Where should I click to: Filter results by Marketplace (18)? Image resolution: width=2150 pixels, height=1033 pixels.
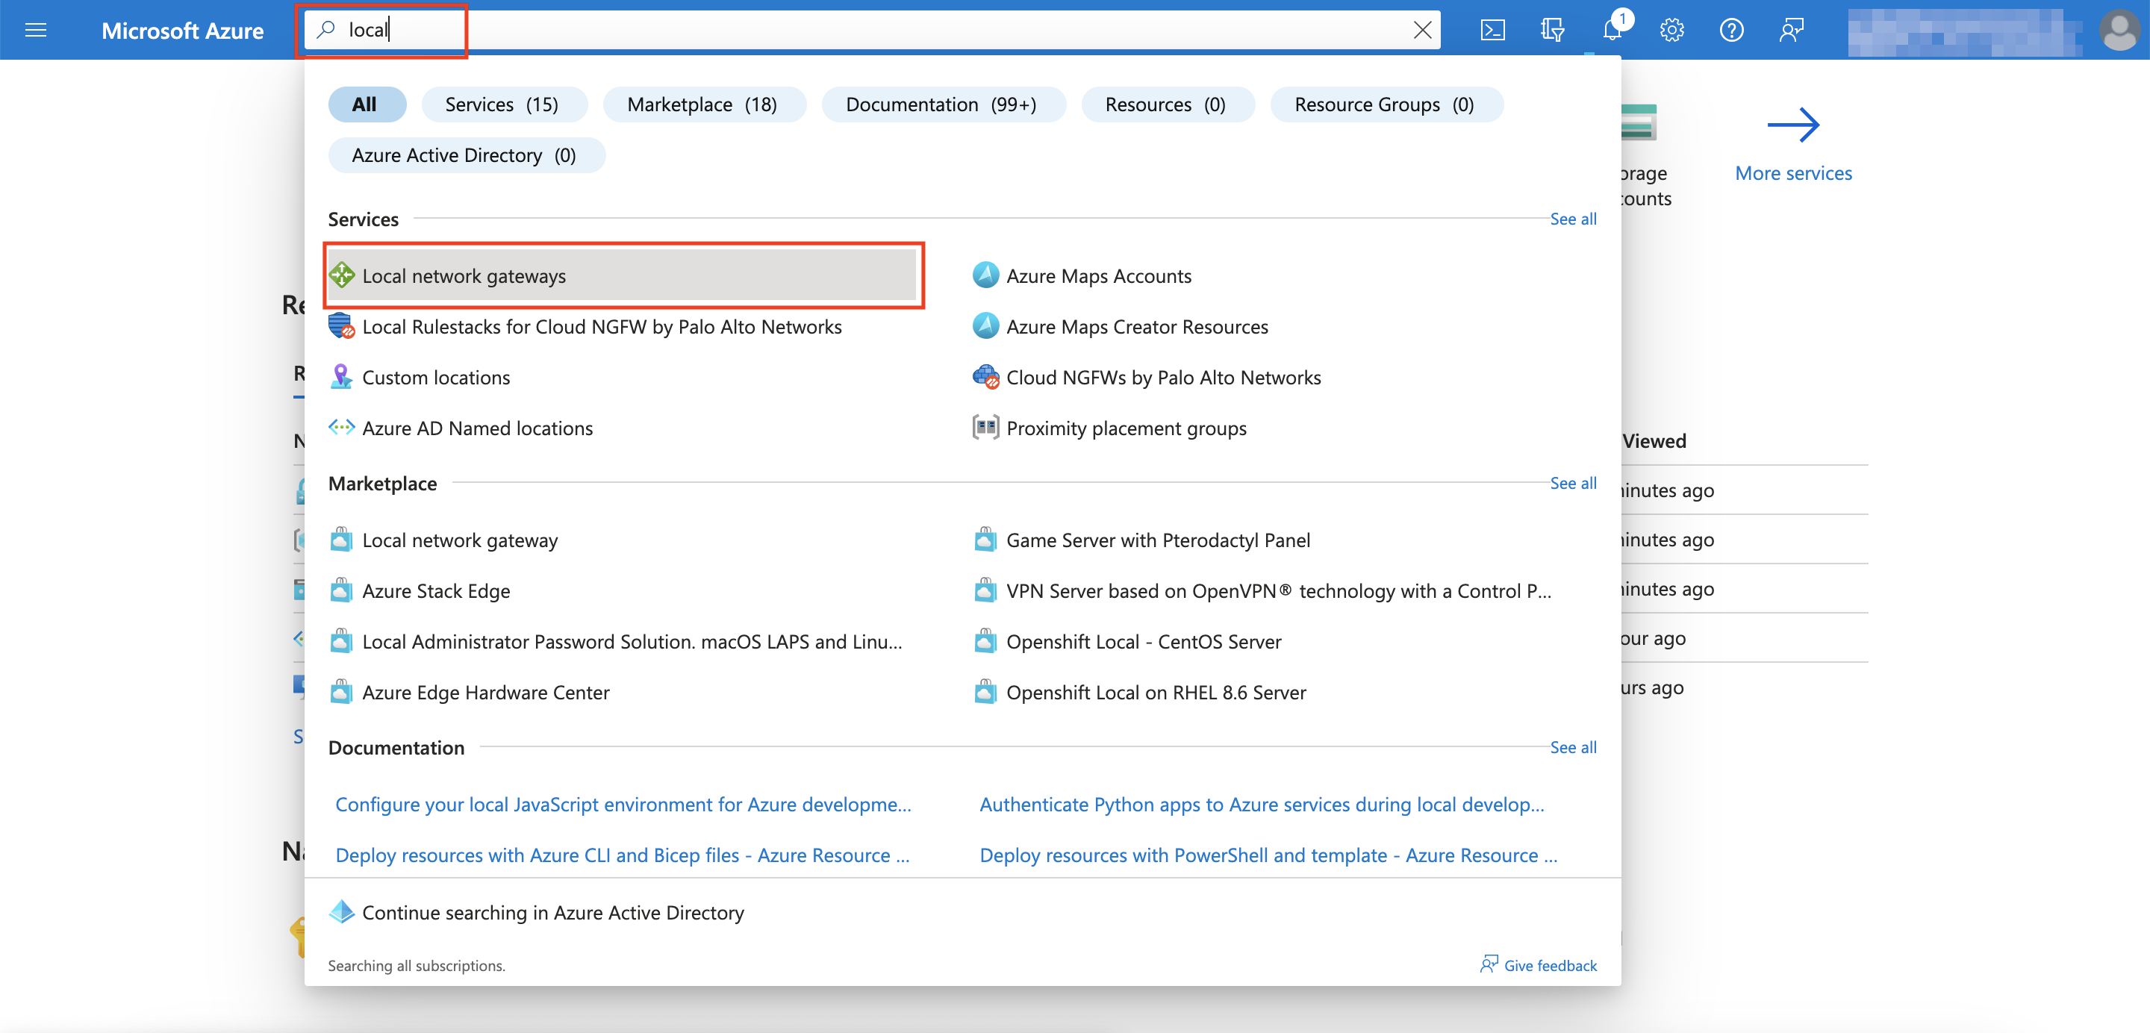pos(702,104)
